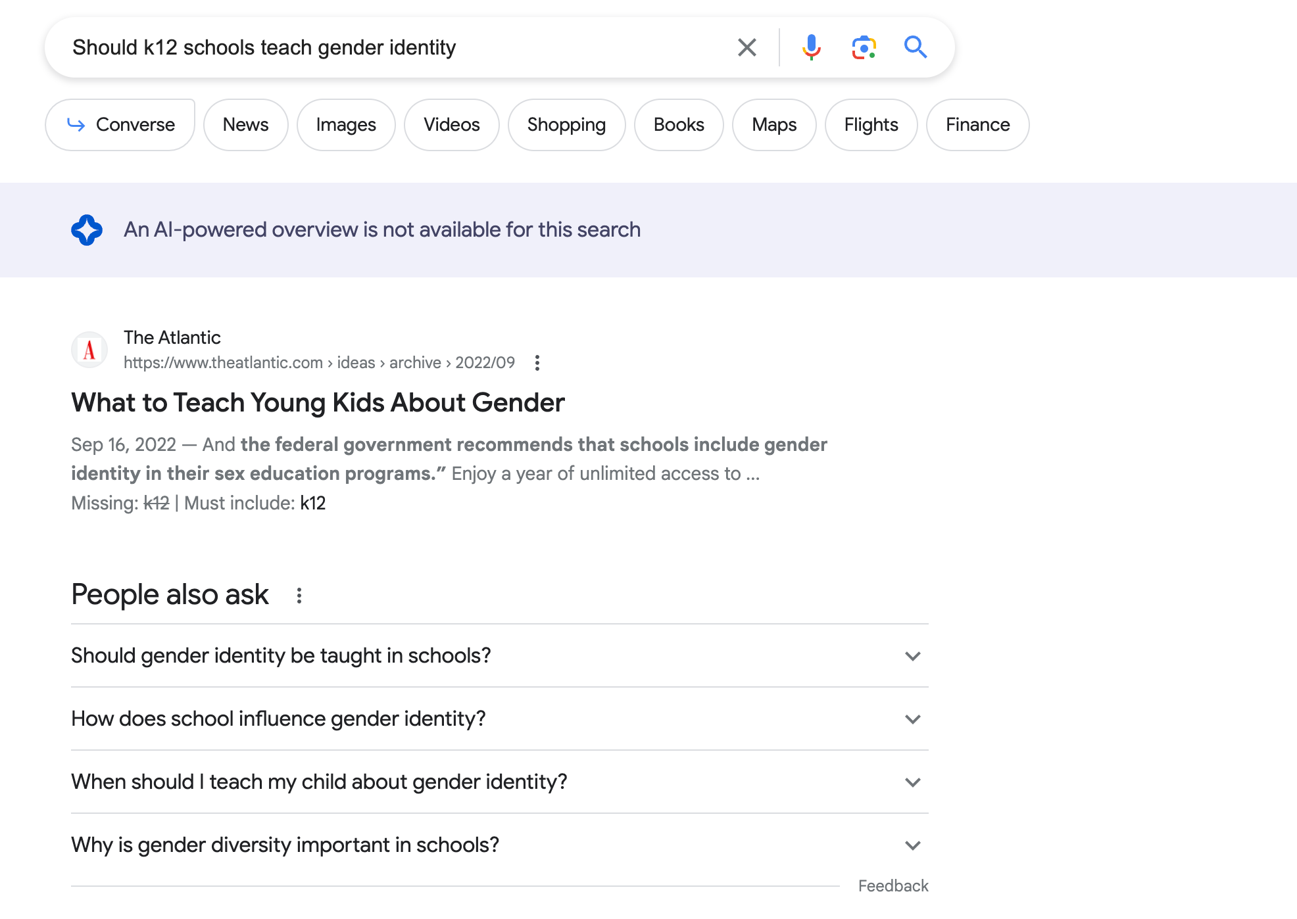Open People also ask options menu
This screenshot has height=919, width=1297.
coord(299,596)
